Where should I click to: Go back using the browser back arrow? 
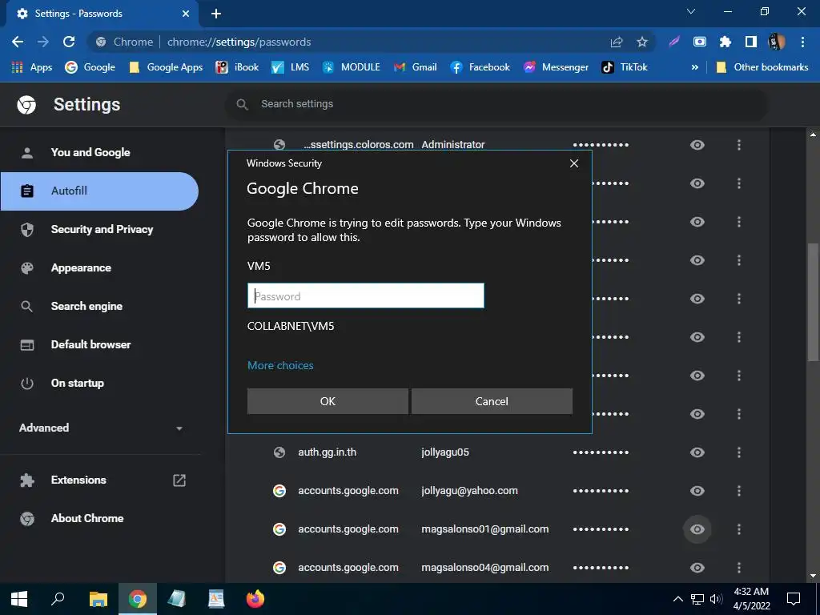[18, 42]
